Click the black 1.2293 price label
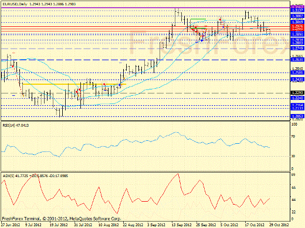This screenshot has height=228, width=305. tap(297, 93)
